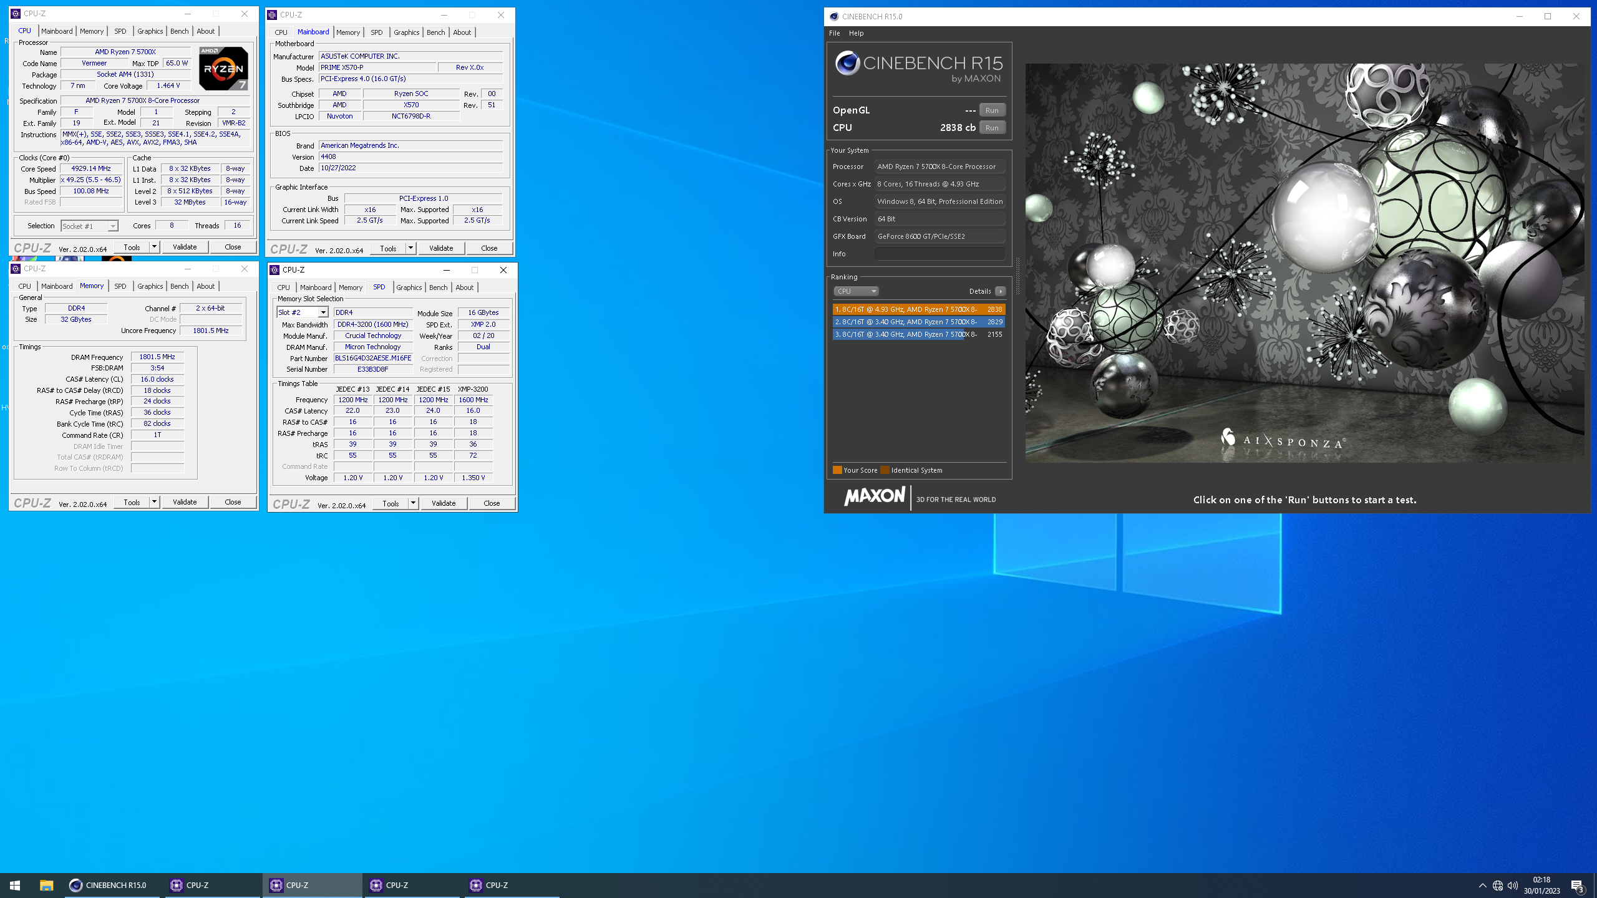
Task: Click the PRIME X570-P model field
Action: point(377,67)
